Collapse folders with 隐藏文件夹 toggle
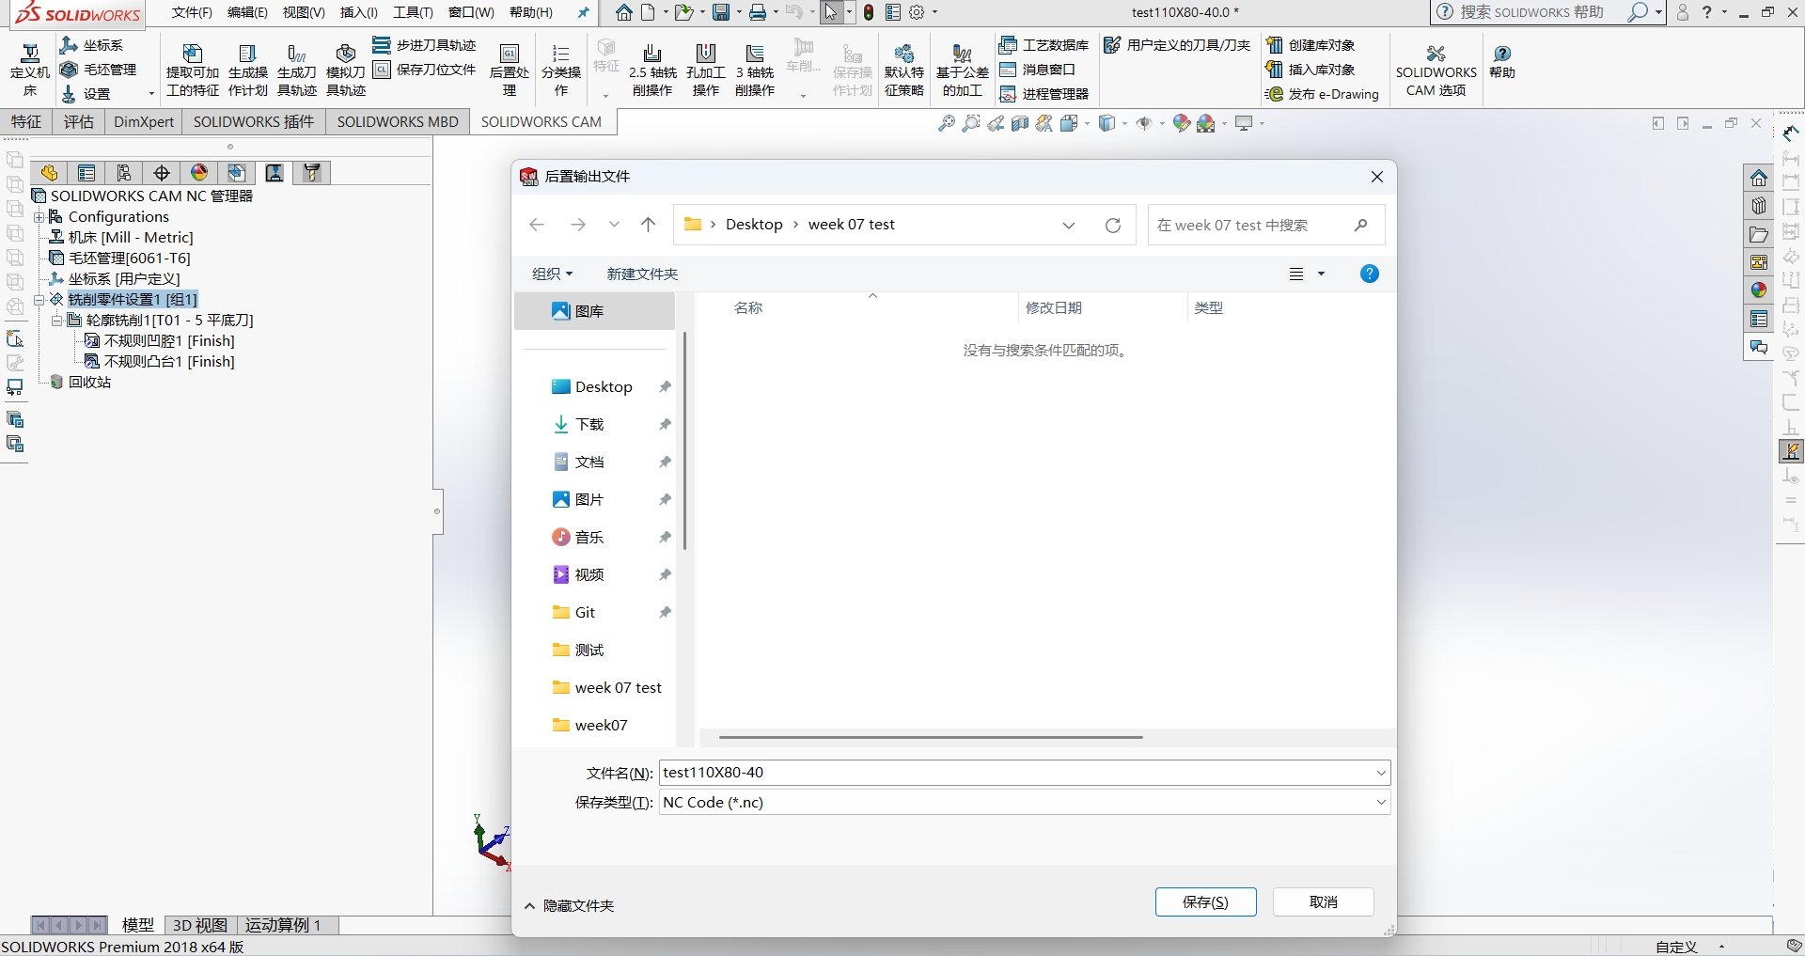Screen dimensions: 1805x956 [569, 905]
